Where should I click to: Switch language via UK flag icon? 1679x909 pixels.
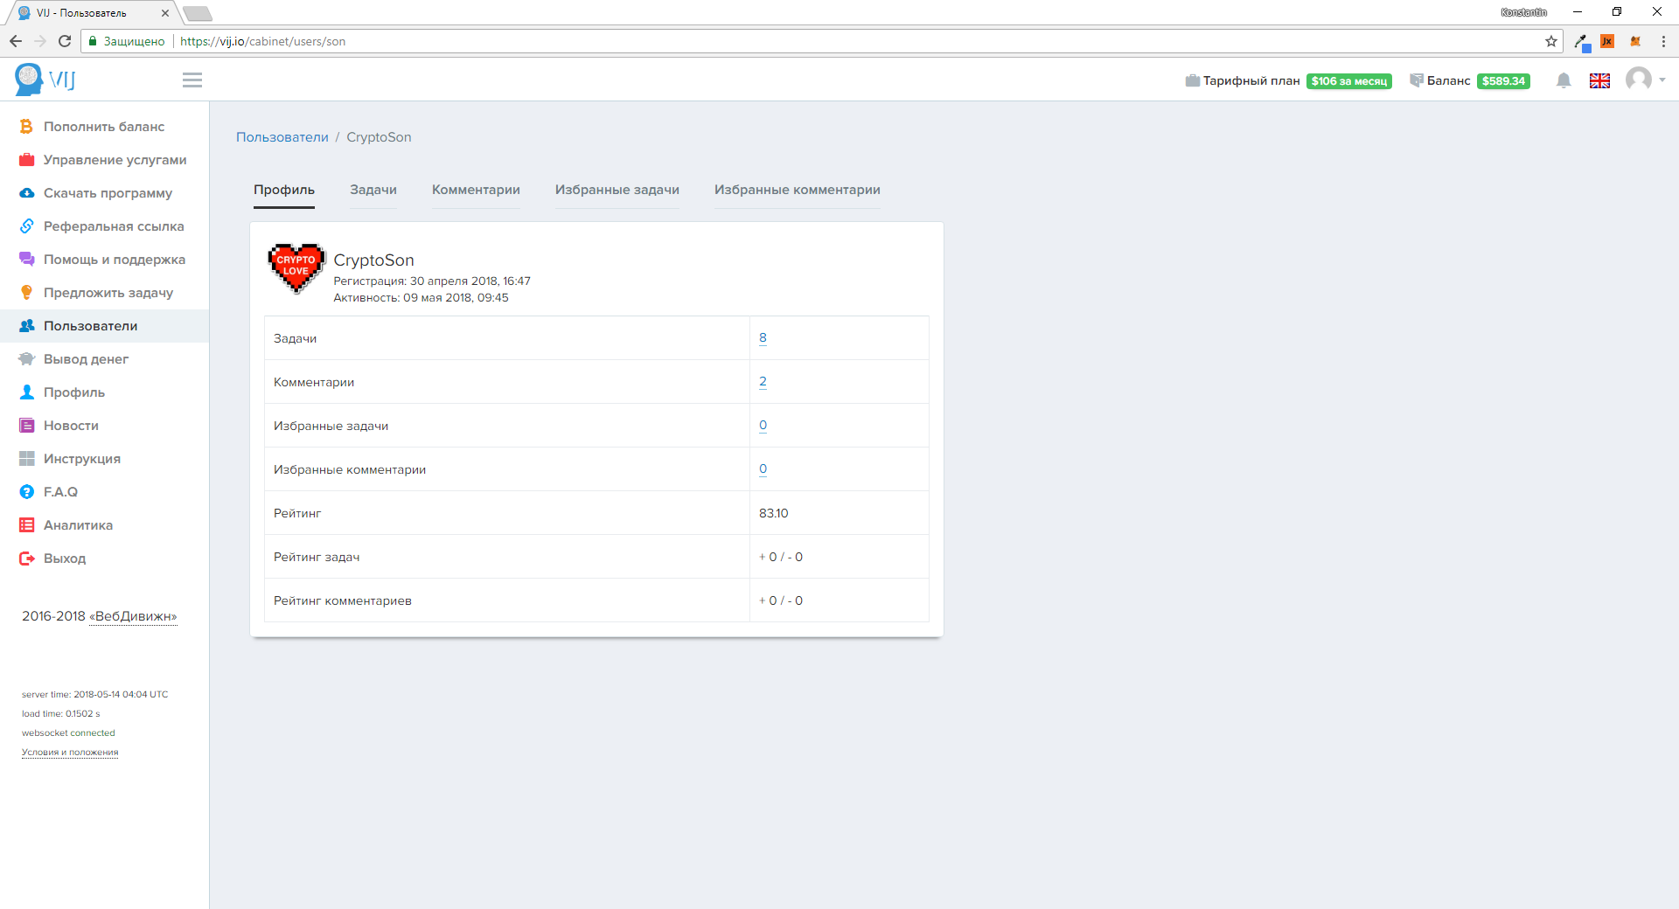coord(1599,80)
